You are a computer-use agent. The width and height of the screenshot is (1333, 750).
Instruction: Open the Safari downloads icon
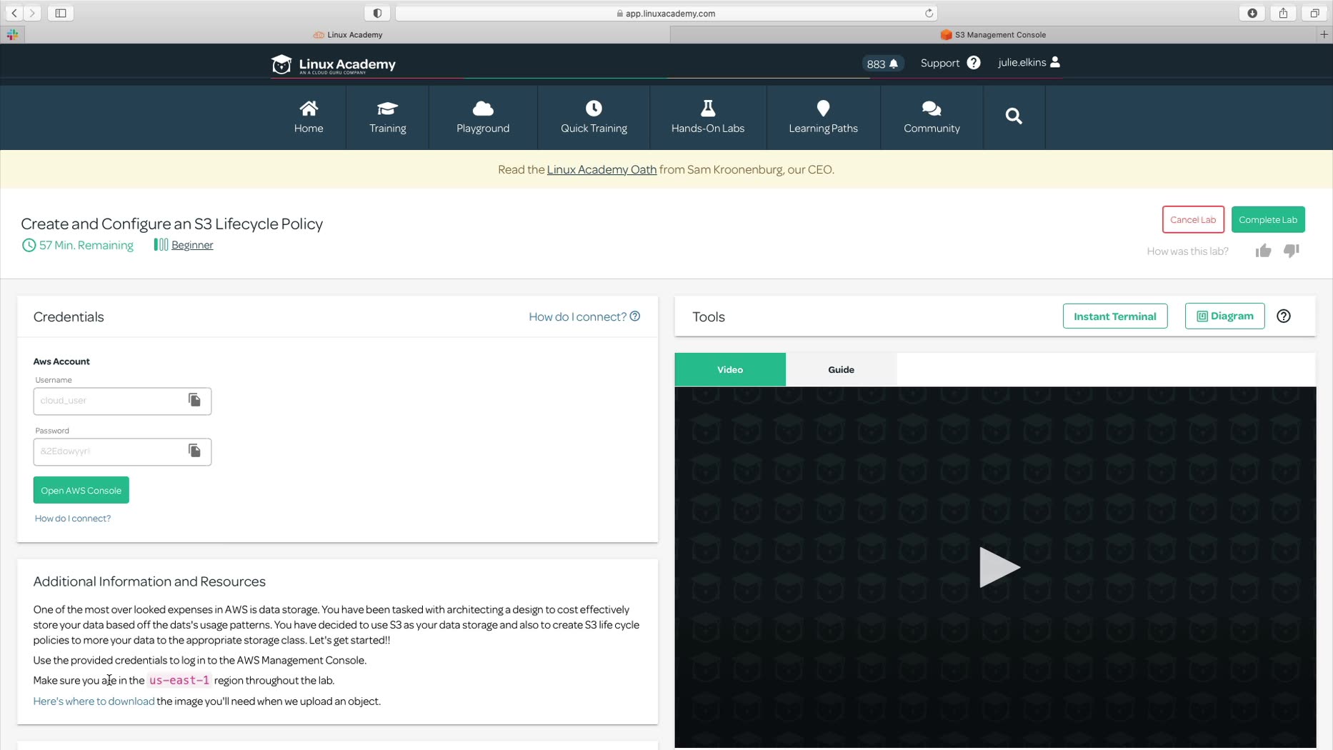pyautogui.click(x=1252, y=13)
